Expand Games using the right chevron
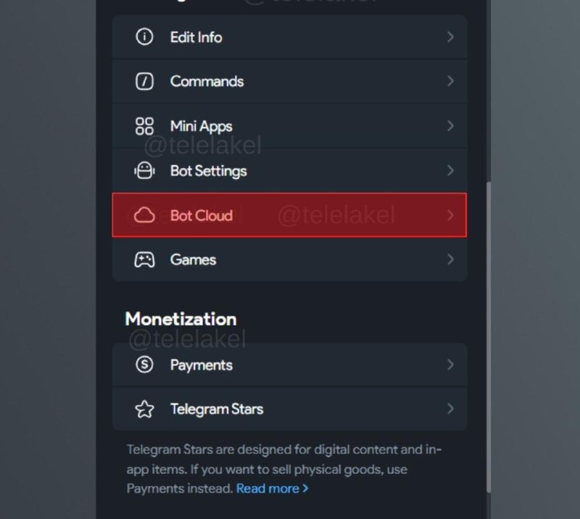Screen dimensions: 580x519 450,259
